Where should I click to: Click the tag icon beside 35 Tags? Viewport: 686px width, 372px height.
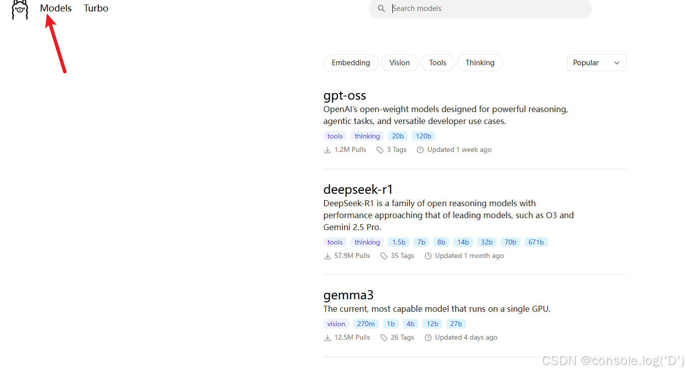tap(384, 256)
